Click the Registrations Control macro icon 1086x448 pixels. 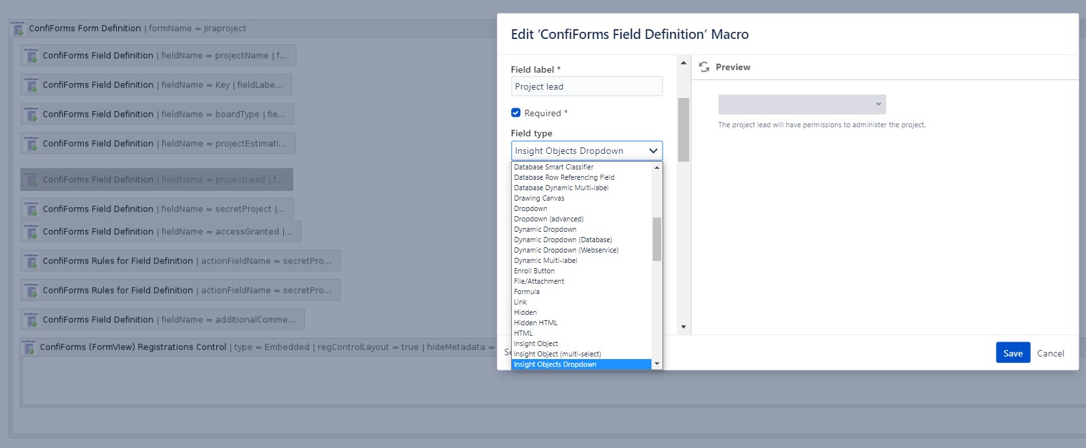(29, 347)
